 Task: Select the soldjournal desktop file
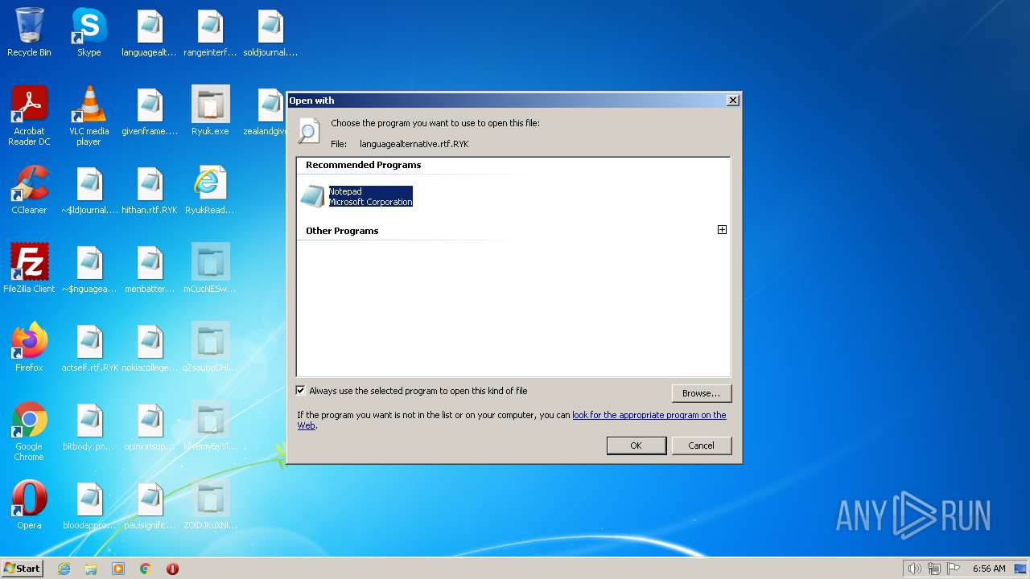click(x=270, y=32)
